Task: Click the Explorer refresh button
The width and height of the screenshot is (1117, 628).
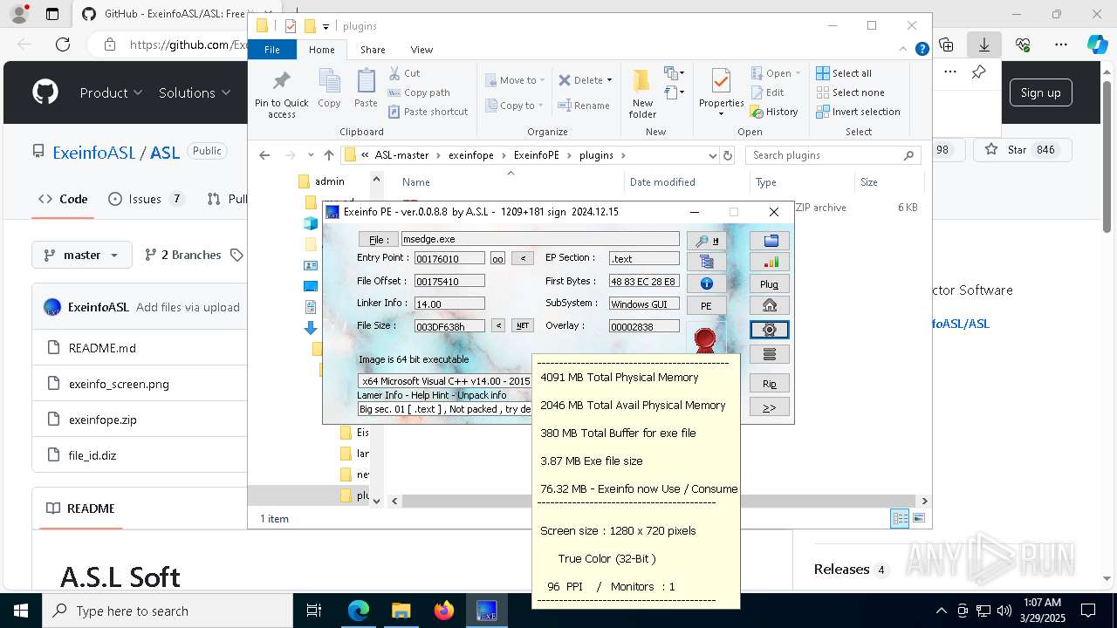Action: point(728,155)
